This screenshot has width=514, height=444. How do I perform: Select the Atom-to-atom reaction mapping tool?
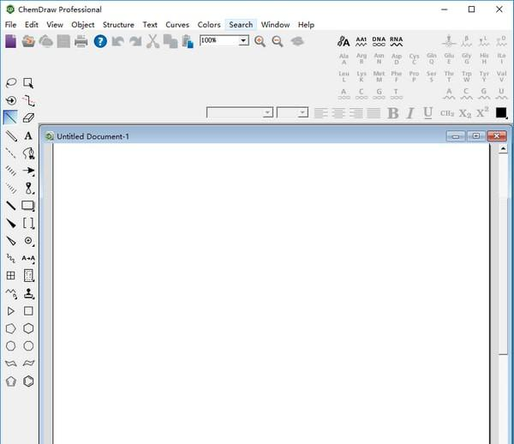pos(28,258)
